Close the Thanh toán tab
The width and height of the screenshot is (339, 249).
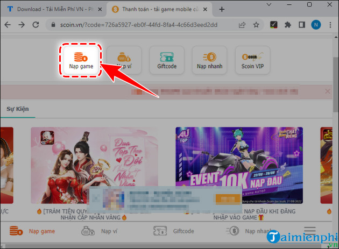coord(205,9)
